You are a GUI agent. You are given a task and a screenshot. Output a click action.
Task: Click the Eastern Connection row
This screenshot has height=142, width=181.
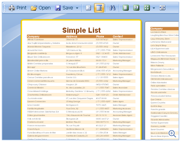(x=81, y=101)
